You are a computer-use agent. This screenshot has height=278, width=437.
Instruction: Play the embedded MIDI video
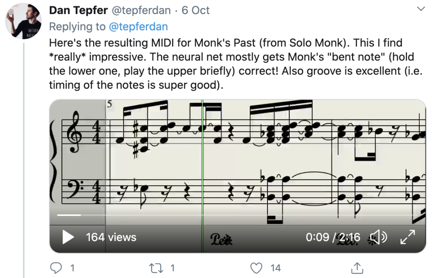pyautogui.click(x=68, y=237)
